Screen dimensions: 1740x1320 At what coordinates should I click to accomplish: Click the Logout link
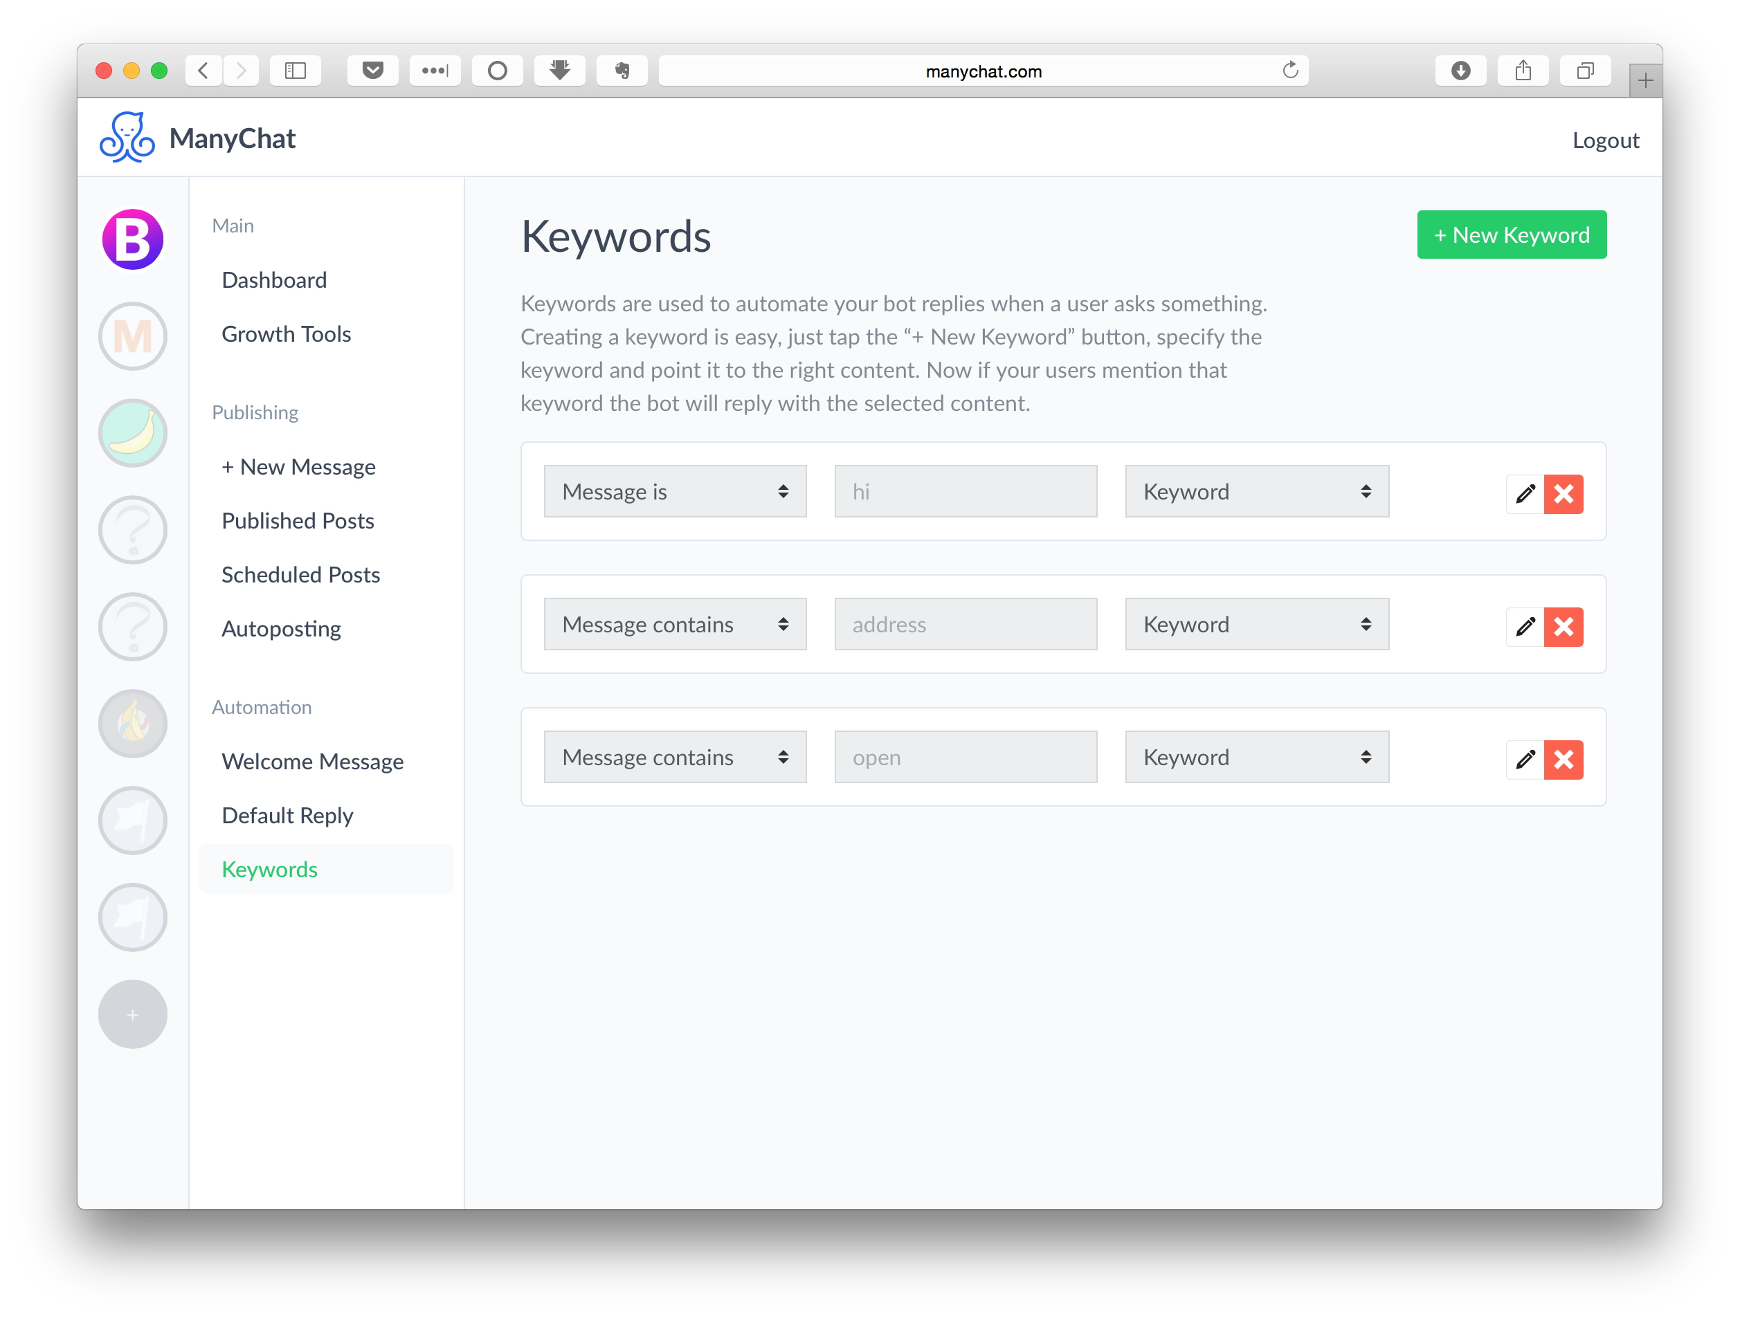[x=1605, y=140]
